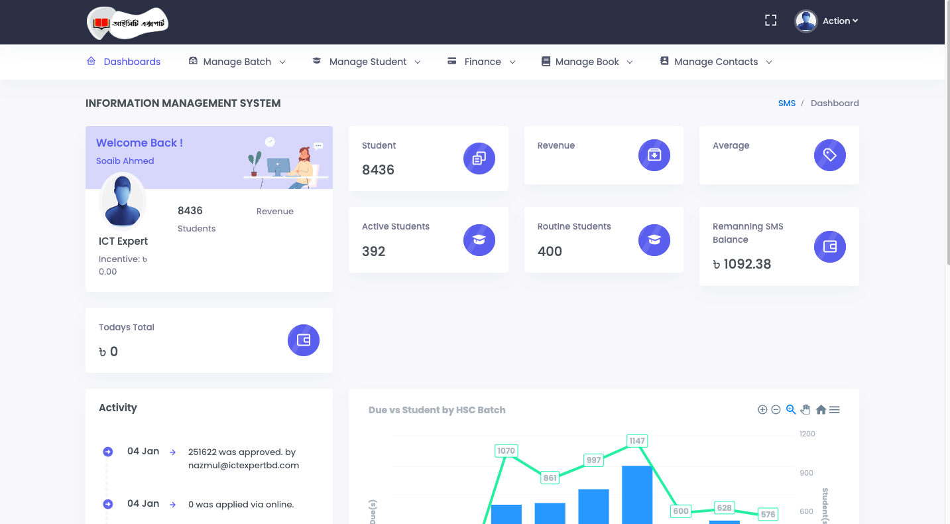Click the 1070 data label on chart
This screenshot has height=524, width=950.
(x=506, y=451)
